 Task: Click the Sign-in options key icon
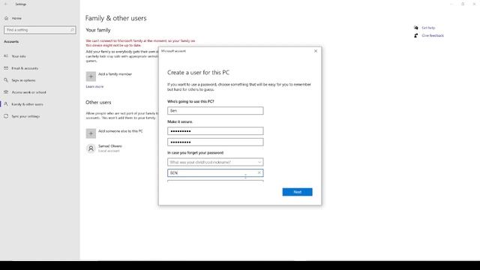[x=6, y=80]
